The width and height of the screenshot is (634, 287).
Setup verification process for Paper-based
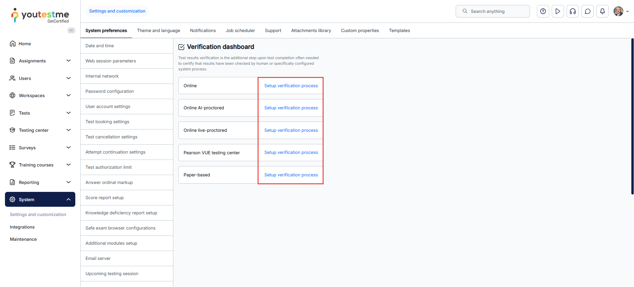point(291,175)
